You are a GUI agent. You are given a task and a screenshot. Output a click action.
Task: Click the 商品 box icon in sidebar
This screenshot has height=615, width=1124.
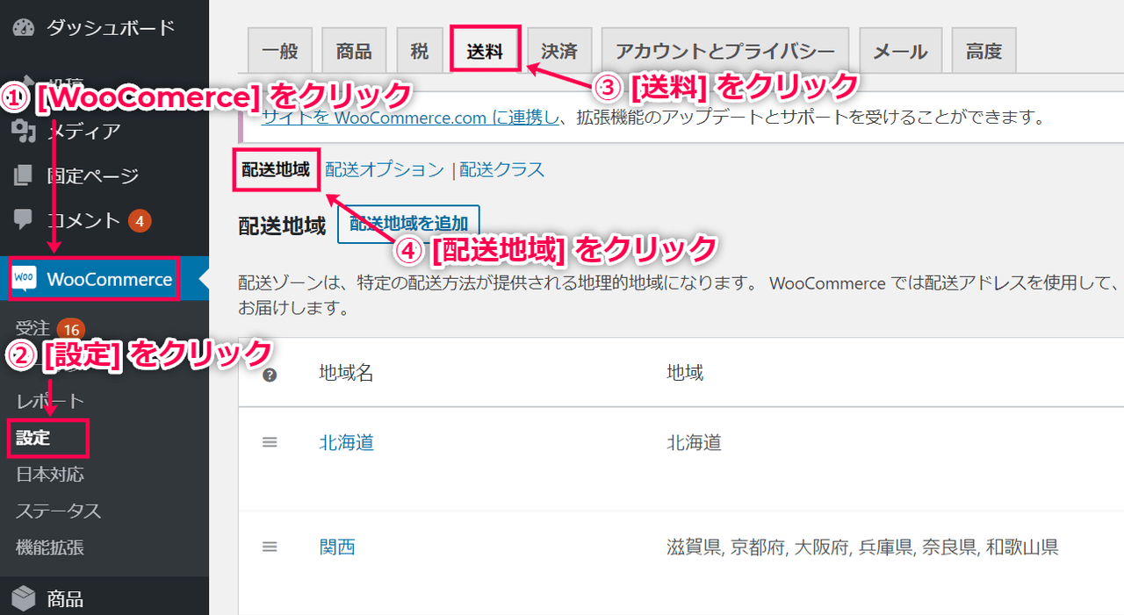click(x=23, y=599)
